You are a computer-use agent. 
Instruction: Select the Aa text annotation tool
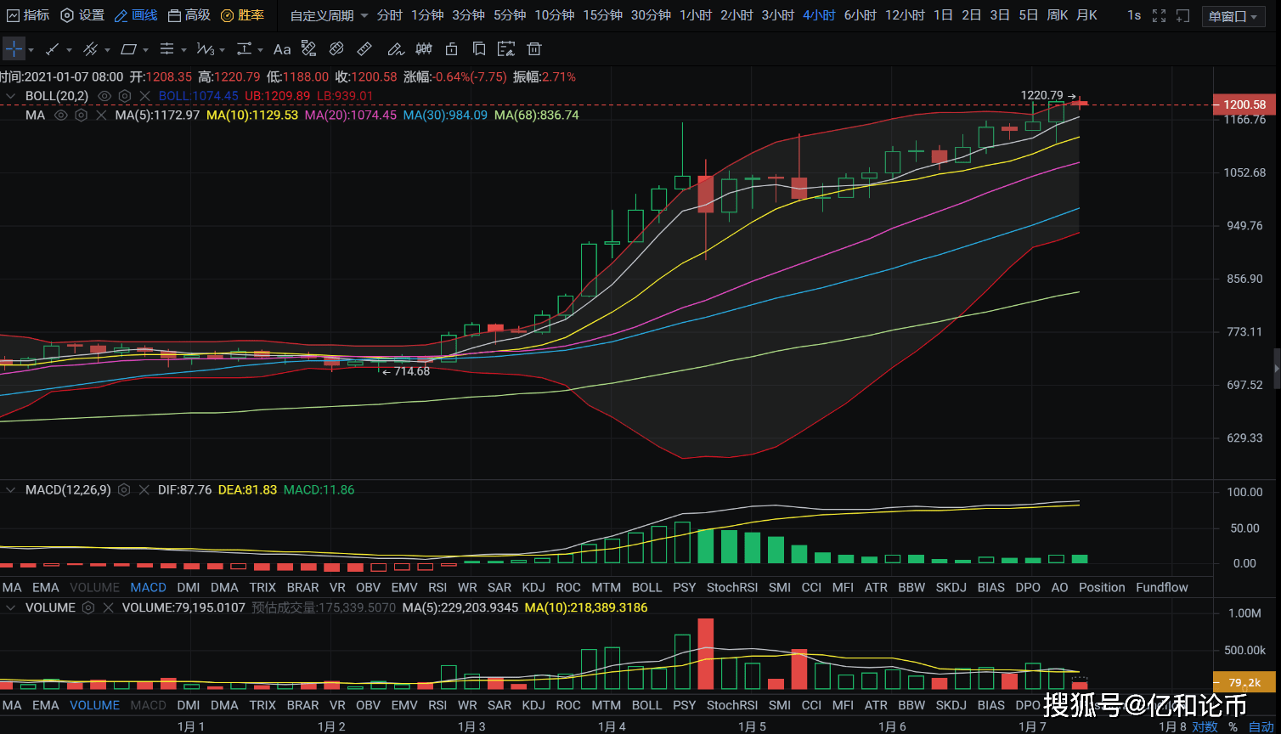[x=282, y=49]
